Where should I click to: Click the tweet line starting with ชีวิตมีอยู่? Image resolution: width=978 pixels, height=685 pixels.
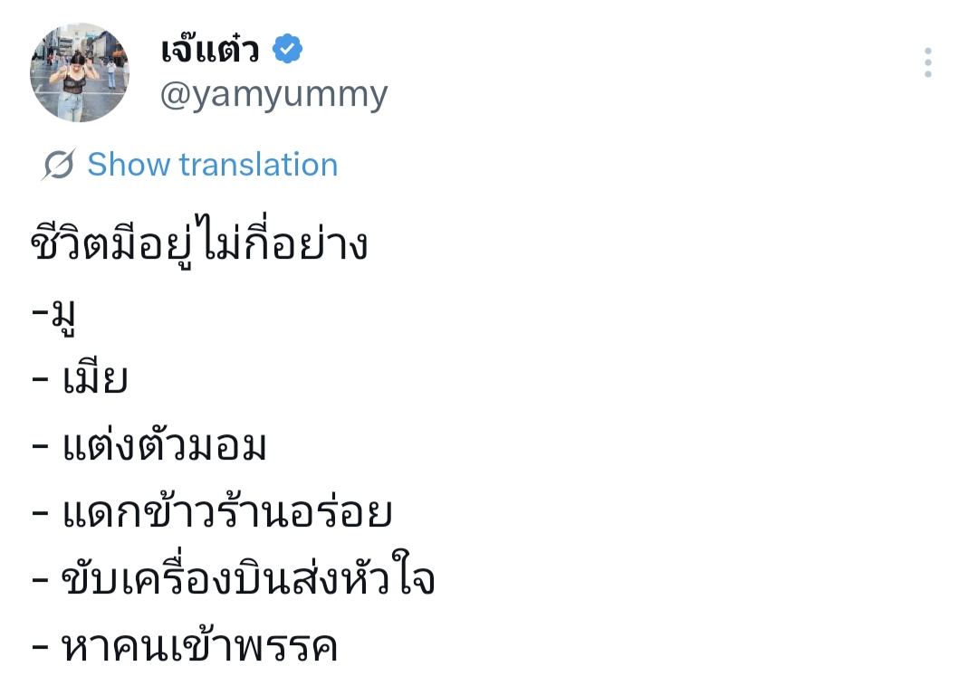tap(196, 240)
